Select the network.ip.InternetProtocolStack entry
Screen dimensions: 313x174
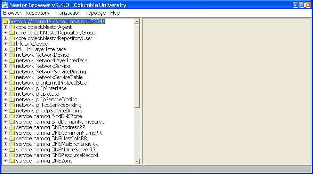pos(52,83)
